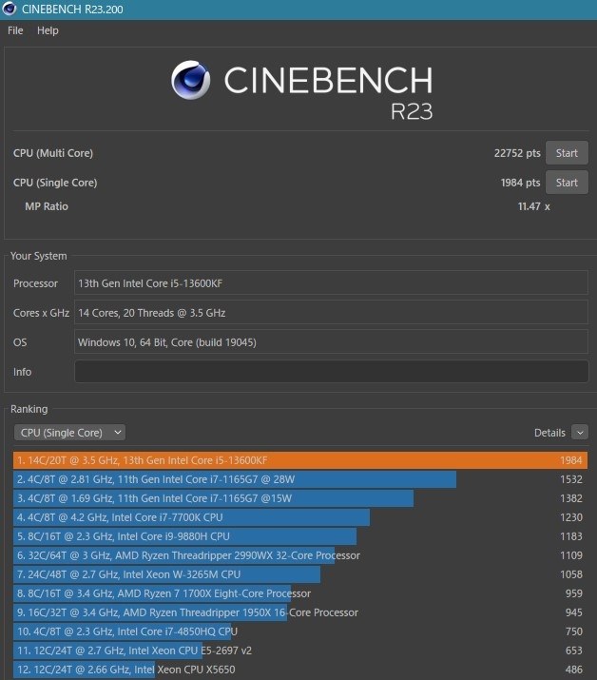This screenshot has width=597, height=680.
Task: Click the OS field showing Windows 10
Action: [331, 342]
